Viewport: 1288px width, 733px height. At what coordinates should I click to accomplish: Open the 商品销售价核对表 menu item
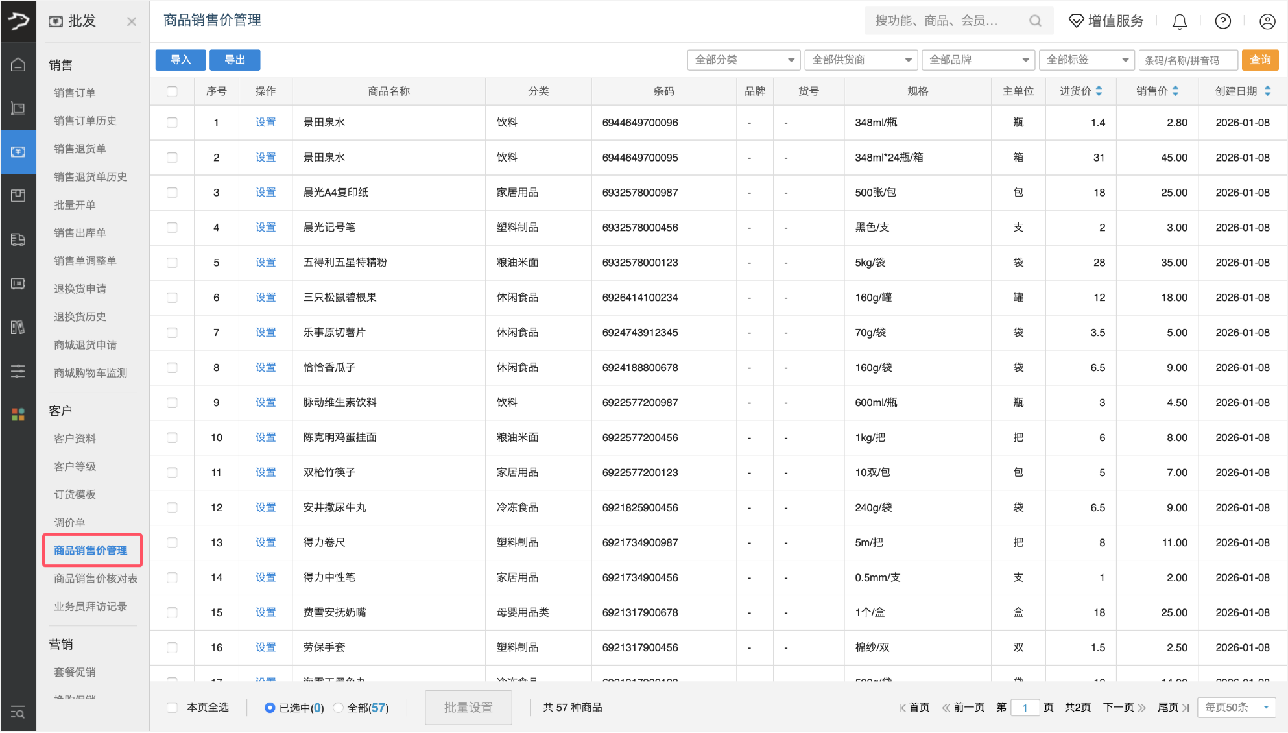coord(95,578)
